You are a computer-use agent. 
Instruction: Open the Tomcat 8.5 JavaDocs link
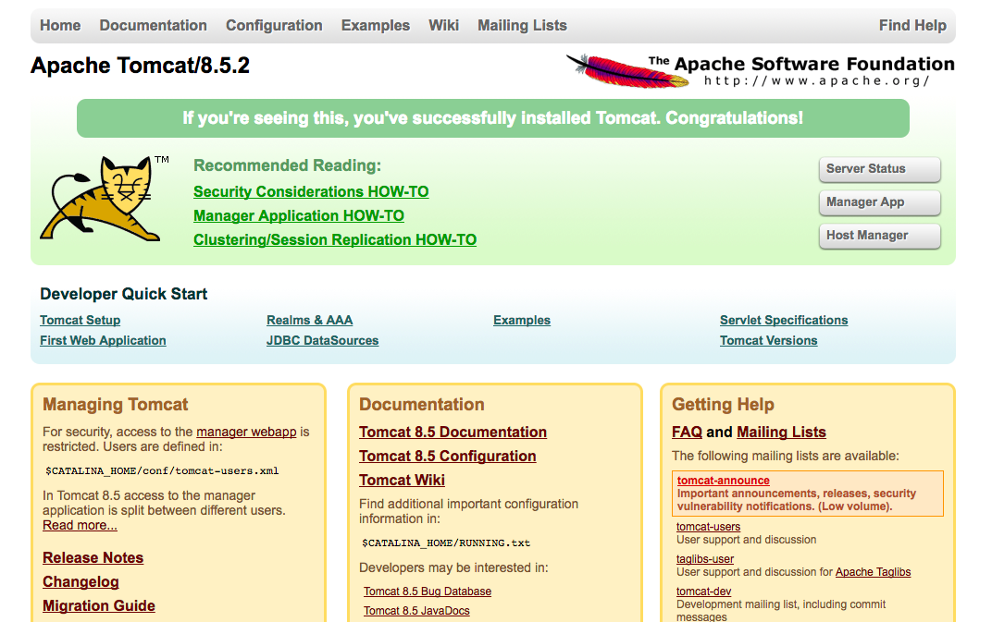tap(417, 611)
